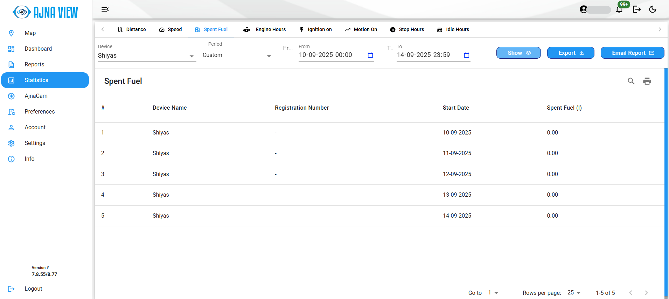This screenshot has width=669, height=299.
Task: Open the Go to page dropdown
Action: (493, 293)
